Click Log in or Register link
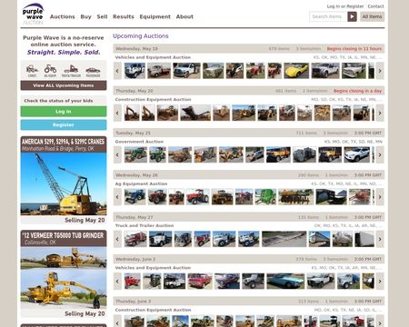This screenshot has height=327, width=409. [x=345, y=6]
